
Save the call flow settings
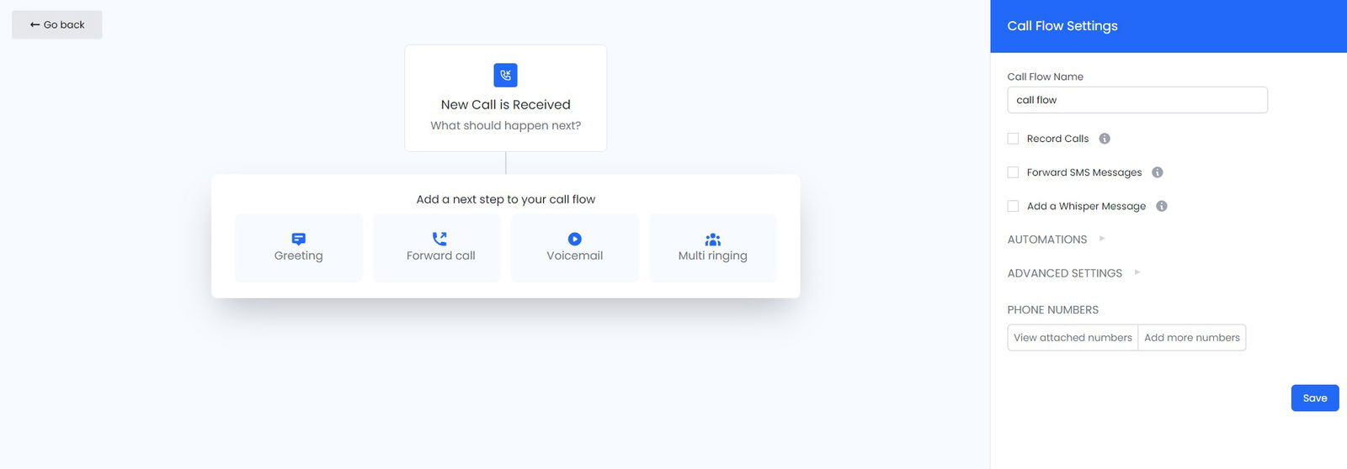pyautogui.click(x=1315, y=398)
